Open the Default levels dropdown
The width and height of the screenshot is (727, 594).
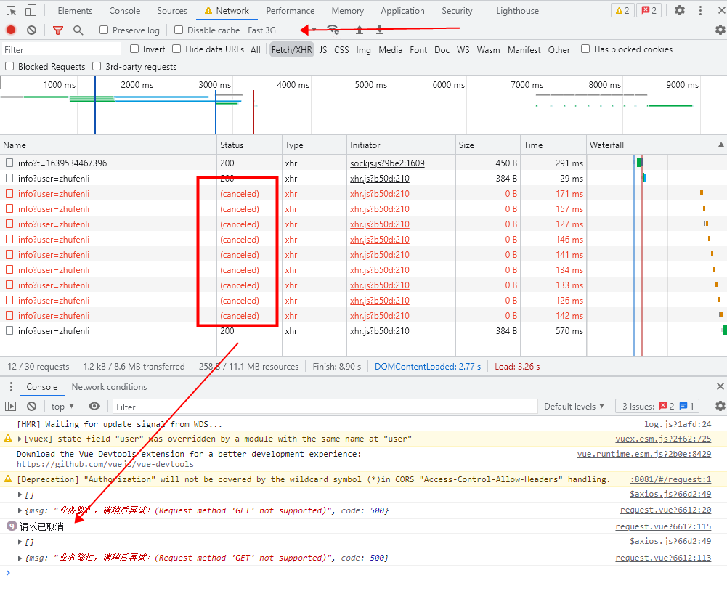(574, 407)
